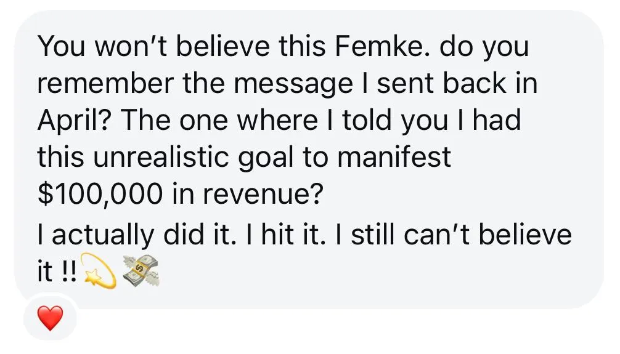Select the white reaction badge behind heart
This screenshot has width=620, height=354.
(x=50, y=317)
